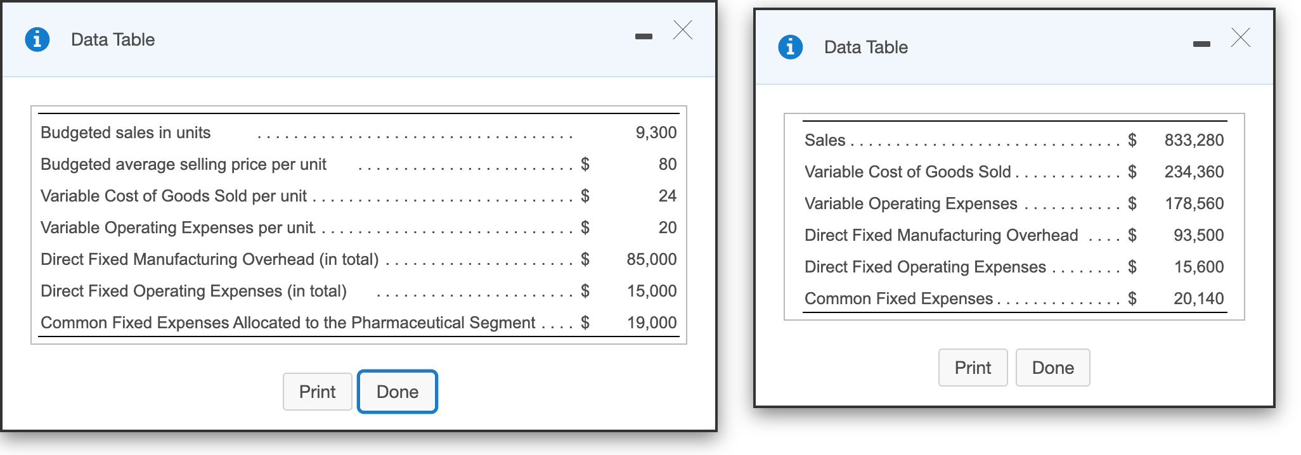Minimize the right Data Table dialog

(x=1201, y=44)
